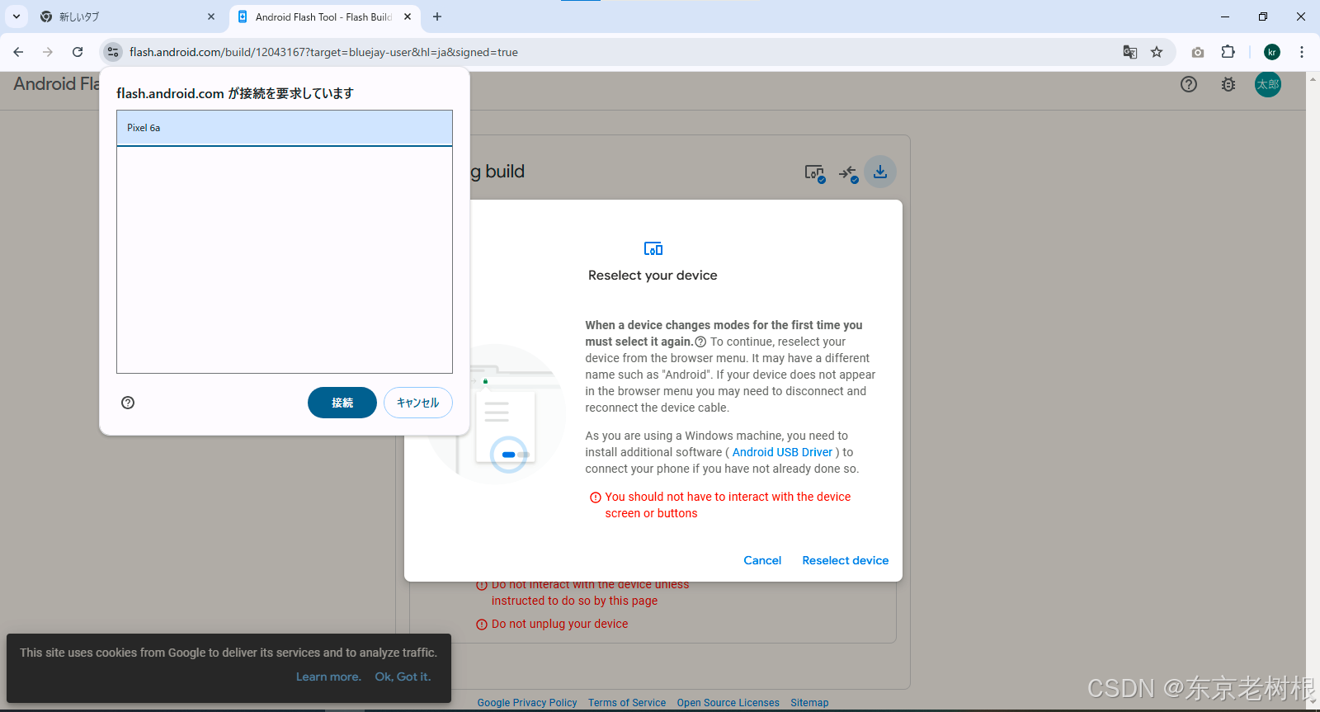The width and height of the screenshot is (1320, 712).
Task: Bookmark this page with the star icon
Action: [x=1157, y=52]
